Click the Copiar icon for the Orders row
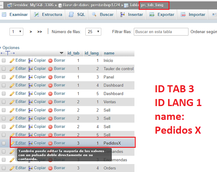 point(30,168)
